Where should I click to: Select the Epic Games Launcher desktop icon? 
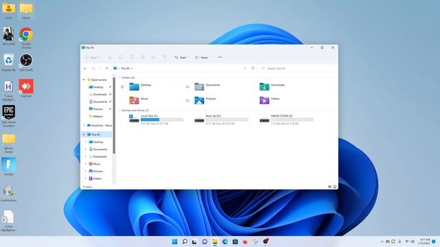9,116
